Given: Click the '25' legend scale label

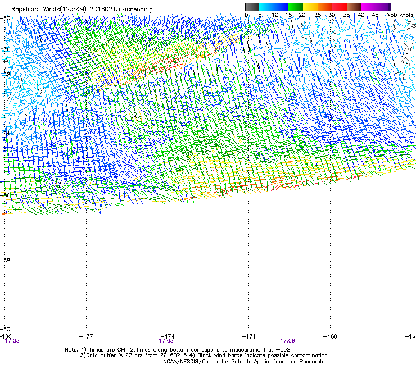Looking at the screenshot, I should [x=318, y=15].
